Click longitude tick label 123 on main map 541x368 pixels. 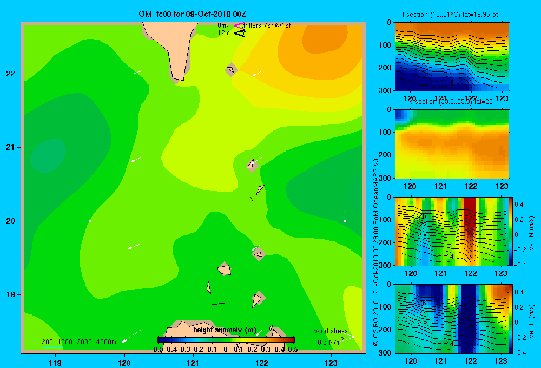(x=331, y=363)
